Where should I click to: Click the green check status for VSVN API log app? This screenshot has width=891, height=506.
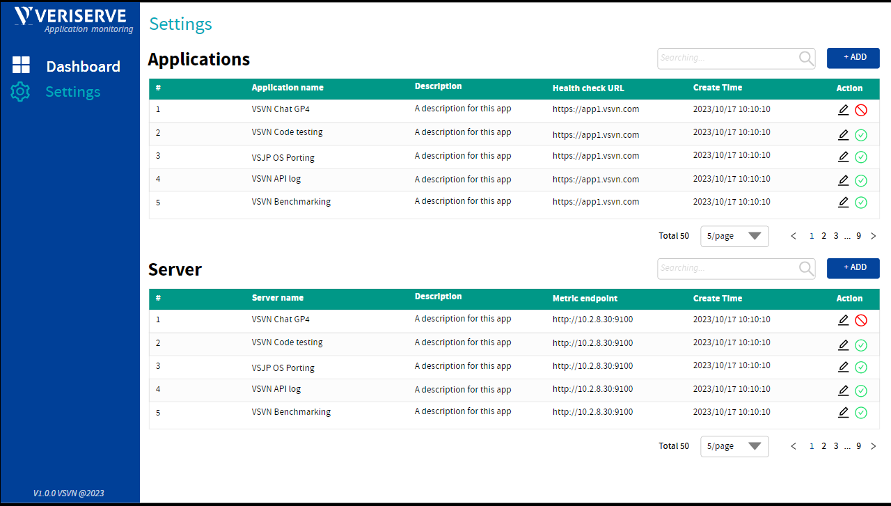861,180
